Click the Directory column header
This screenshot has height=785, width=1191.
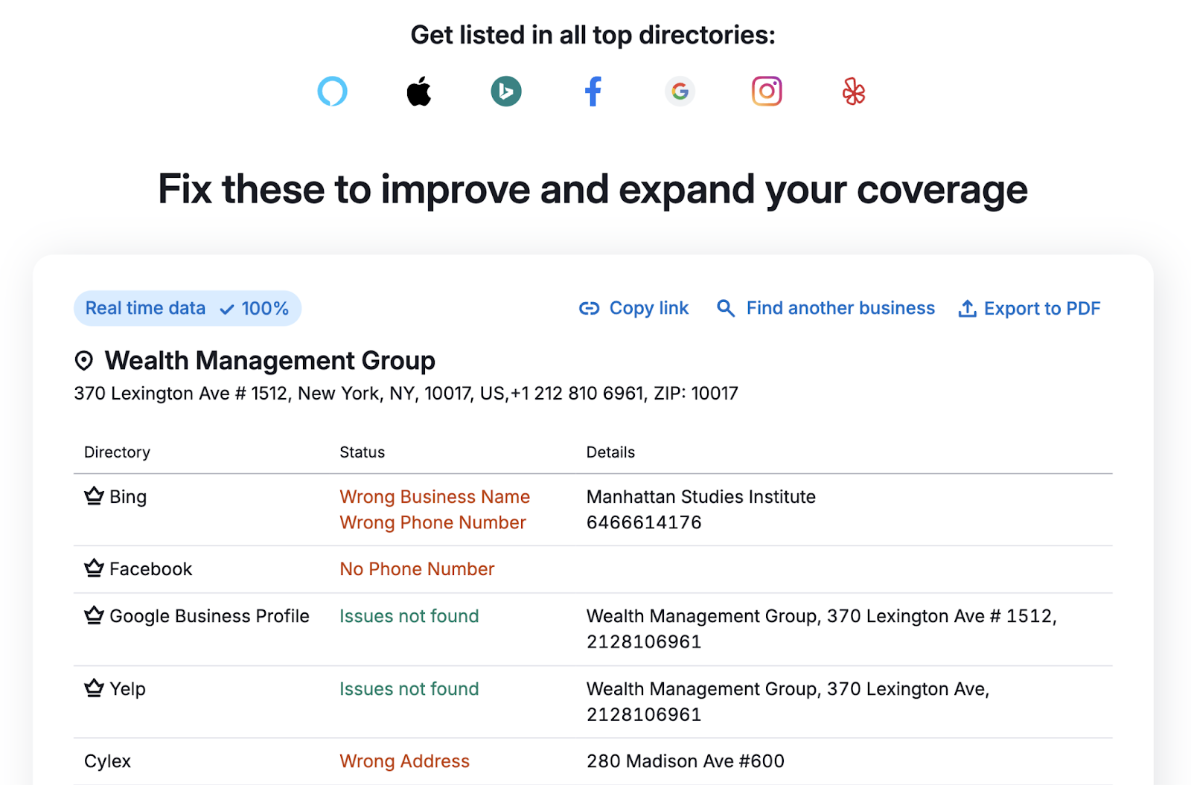point(117,452)
